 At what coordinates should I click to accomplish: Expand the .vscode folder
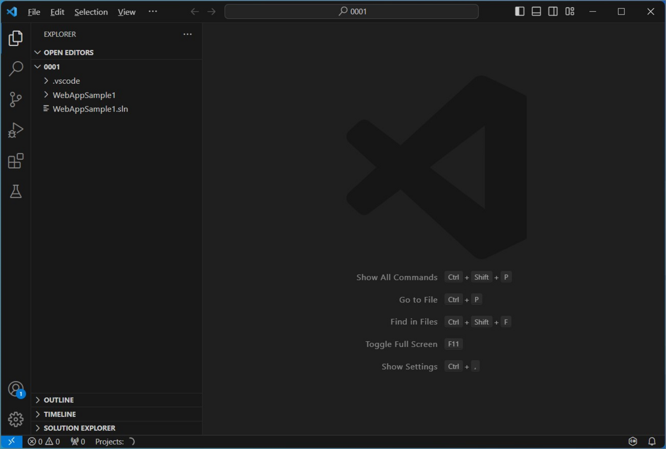[117, 81]
